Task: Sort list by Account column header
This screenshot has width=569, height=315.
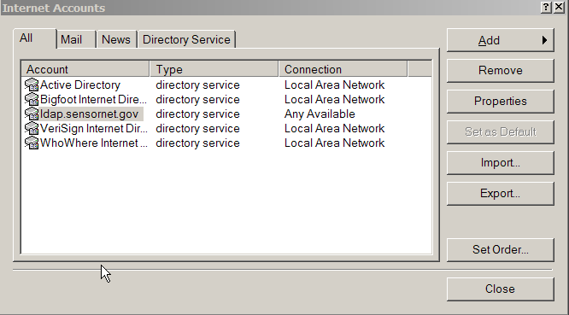Action: pos(85,69)
